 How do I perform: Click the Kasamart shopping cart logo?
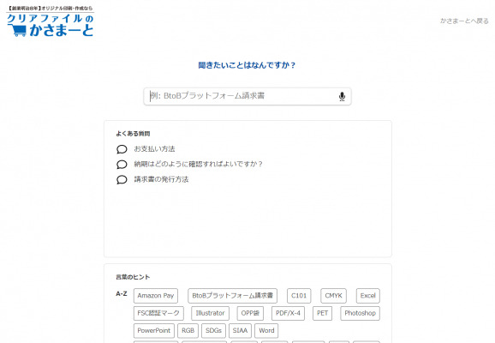[x=51, y=21]
